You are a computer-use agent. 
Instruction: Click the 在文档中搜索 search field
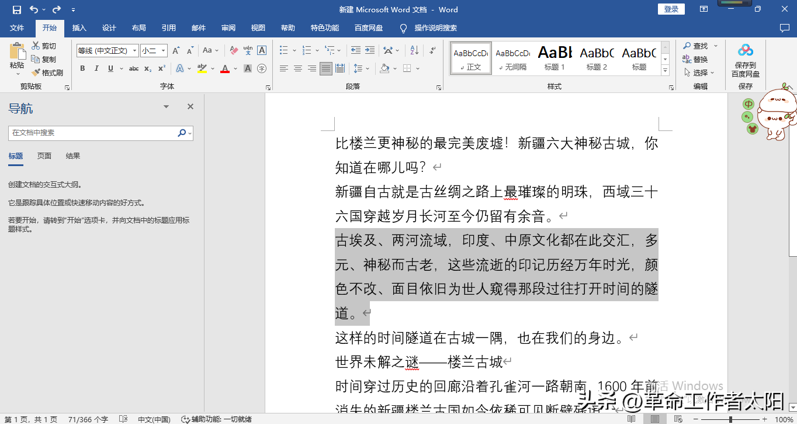[93, 133]
